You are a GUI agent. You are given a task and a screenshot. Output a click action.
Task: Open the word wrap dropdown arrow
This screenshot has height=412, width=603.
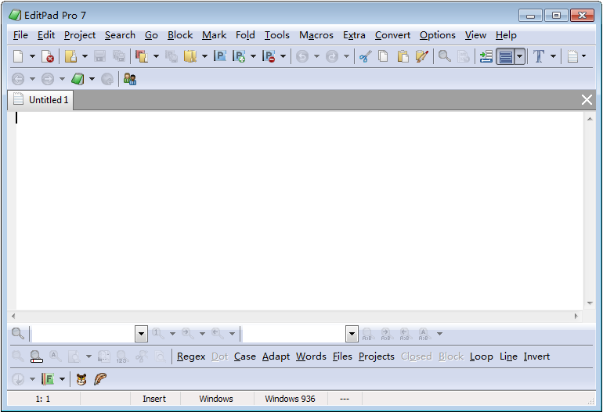(x=519, y=56)
